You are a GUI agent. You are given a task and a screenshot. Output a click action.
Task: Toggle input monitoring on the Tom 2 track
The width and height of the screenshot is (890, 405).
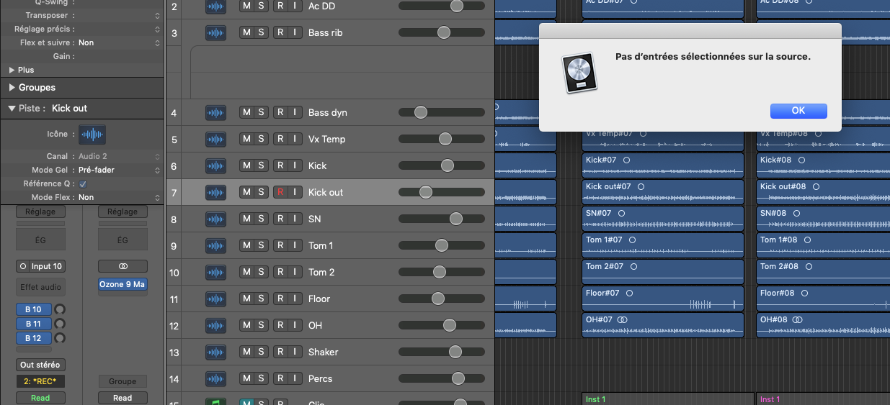[294, 272]
